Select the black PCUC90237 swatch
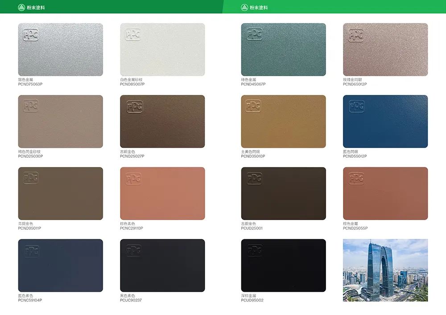 (162, 266)
